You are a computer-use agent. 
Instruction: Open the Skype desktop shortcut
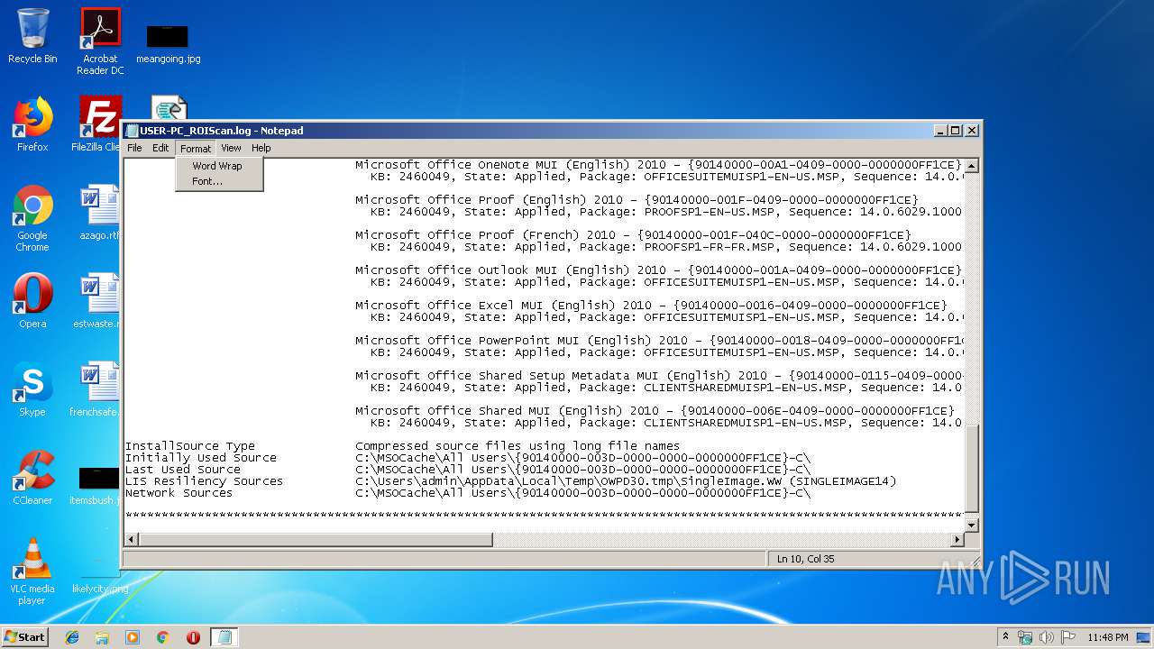click(x=32, y=389)
